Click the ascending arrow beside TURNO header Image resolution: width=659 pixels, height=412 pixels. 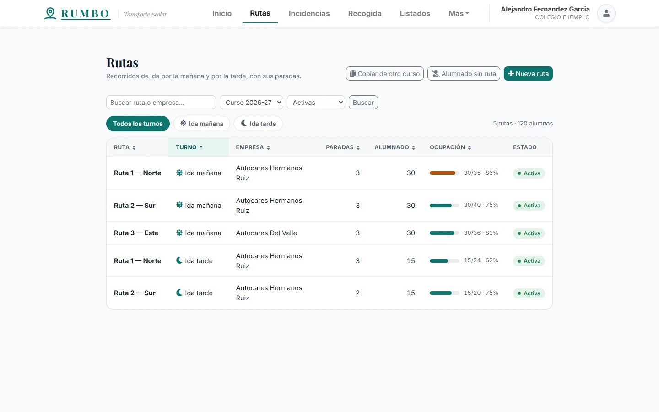click(x=201, y=147)
